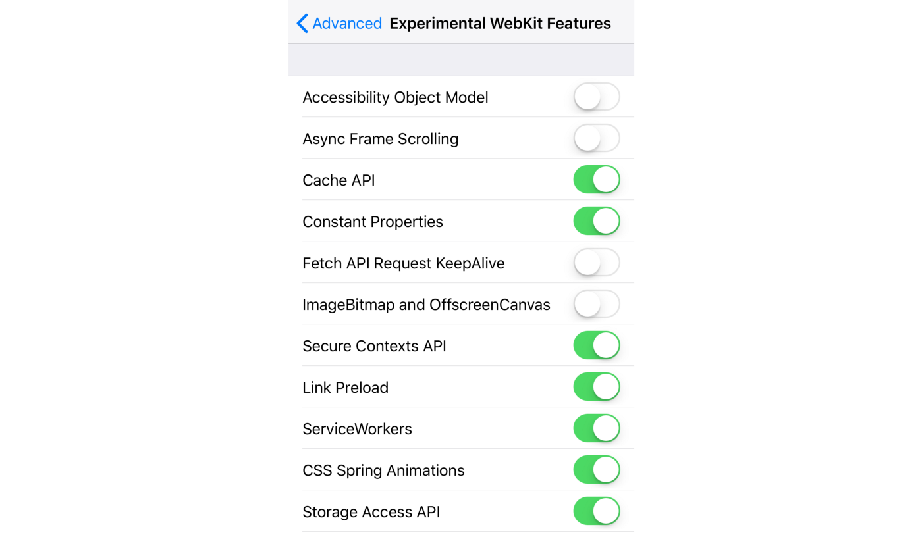Tap the Constant Properties label text
The width and height of the screenshot is (922, 533).
(x=372, y=222)
